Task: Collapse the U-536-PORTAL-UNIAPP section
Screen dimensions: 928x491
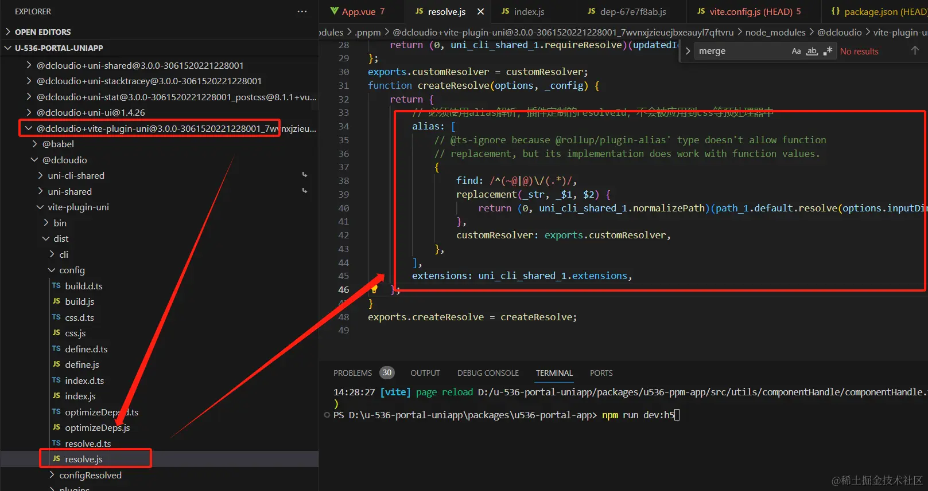Action: pyautogui.click(x=8, y=48)
